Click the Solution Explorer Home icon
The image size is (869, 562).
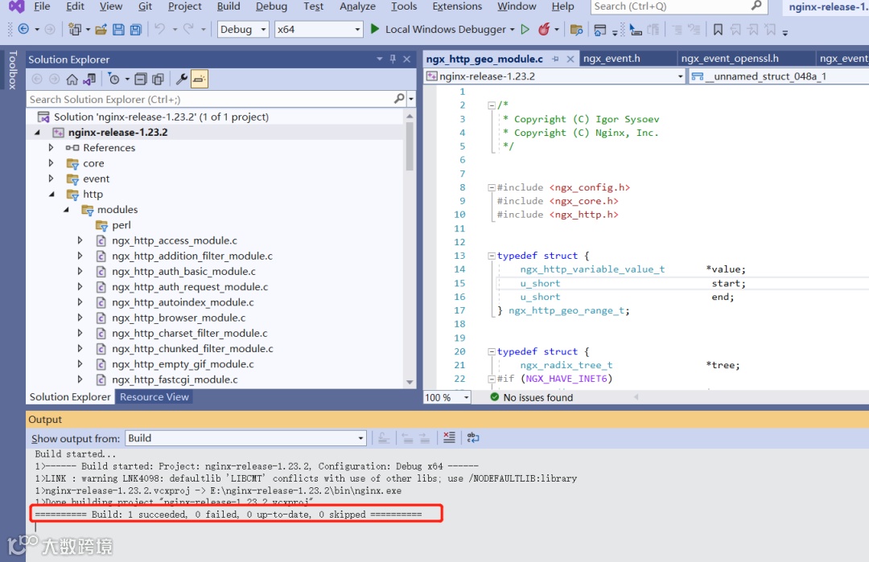click(x=72, y=79)
